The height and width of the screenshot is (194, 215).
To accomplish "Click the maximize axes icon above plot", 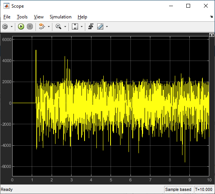I will [x=212, y=35].
